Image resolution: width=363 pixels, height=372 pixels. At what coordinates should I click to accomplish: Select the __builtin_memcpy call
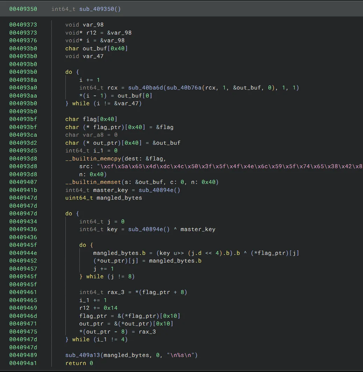pos(93,158)
